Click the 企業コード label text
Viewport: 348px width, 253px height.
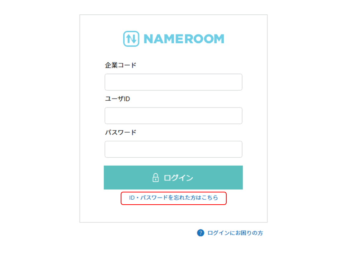point(121,65)
